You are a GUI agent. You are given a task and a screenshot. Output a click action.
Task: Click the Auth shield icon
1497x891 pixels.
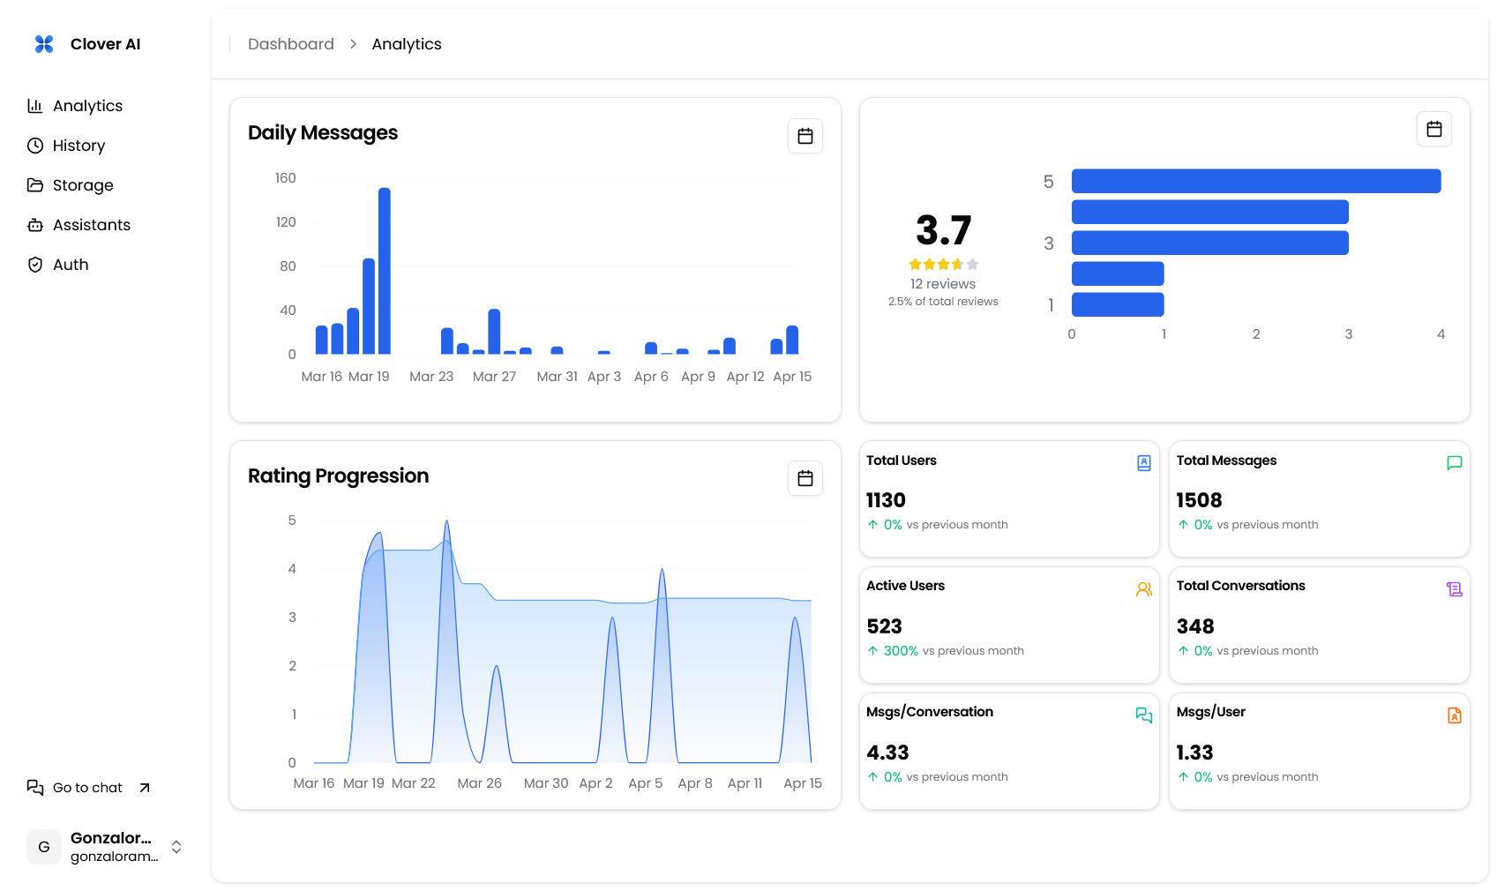click(x=35, y=265)
